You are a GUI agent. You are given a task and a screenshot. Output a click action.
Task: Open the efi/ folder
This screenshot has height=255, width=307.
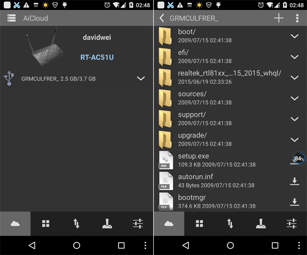click(230, 57)
